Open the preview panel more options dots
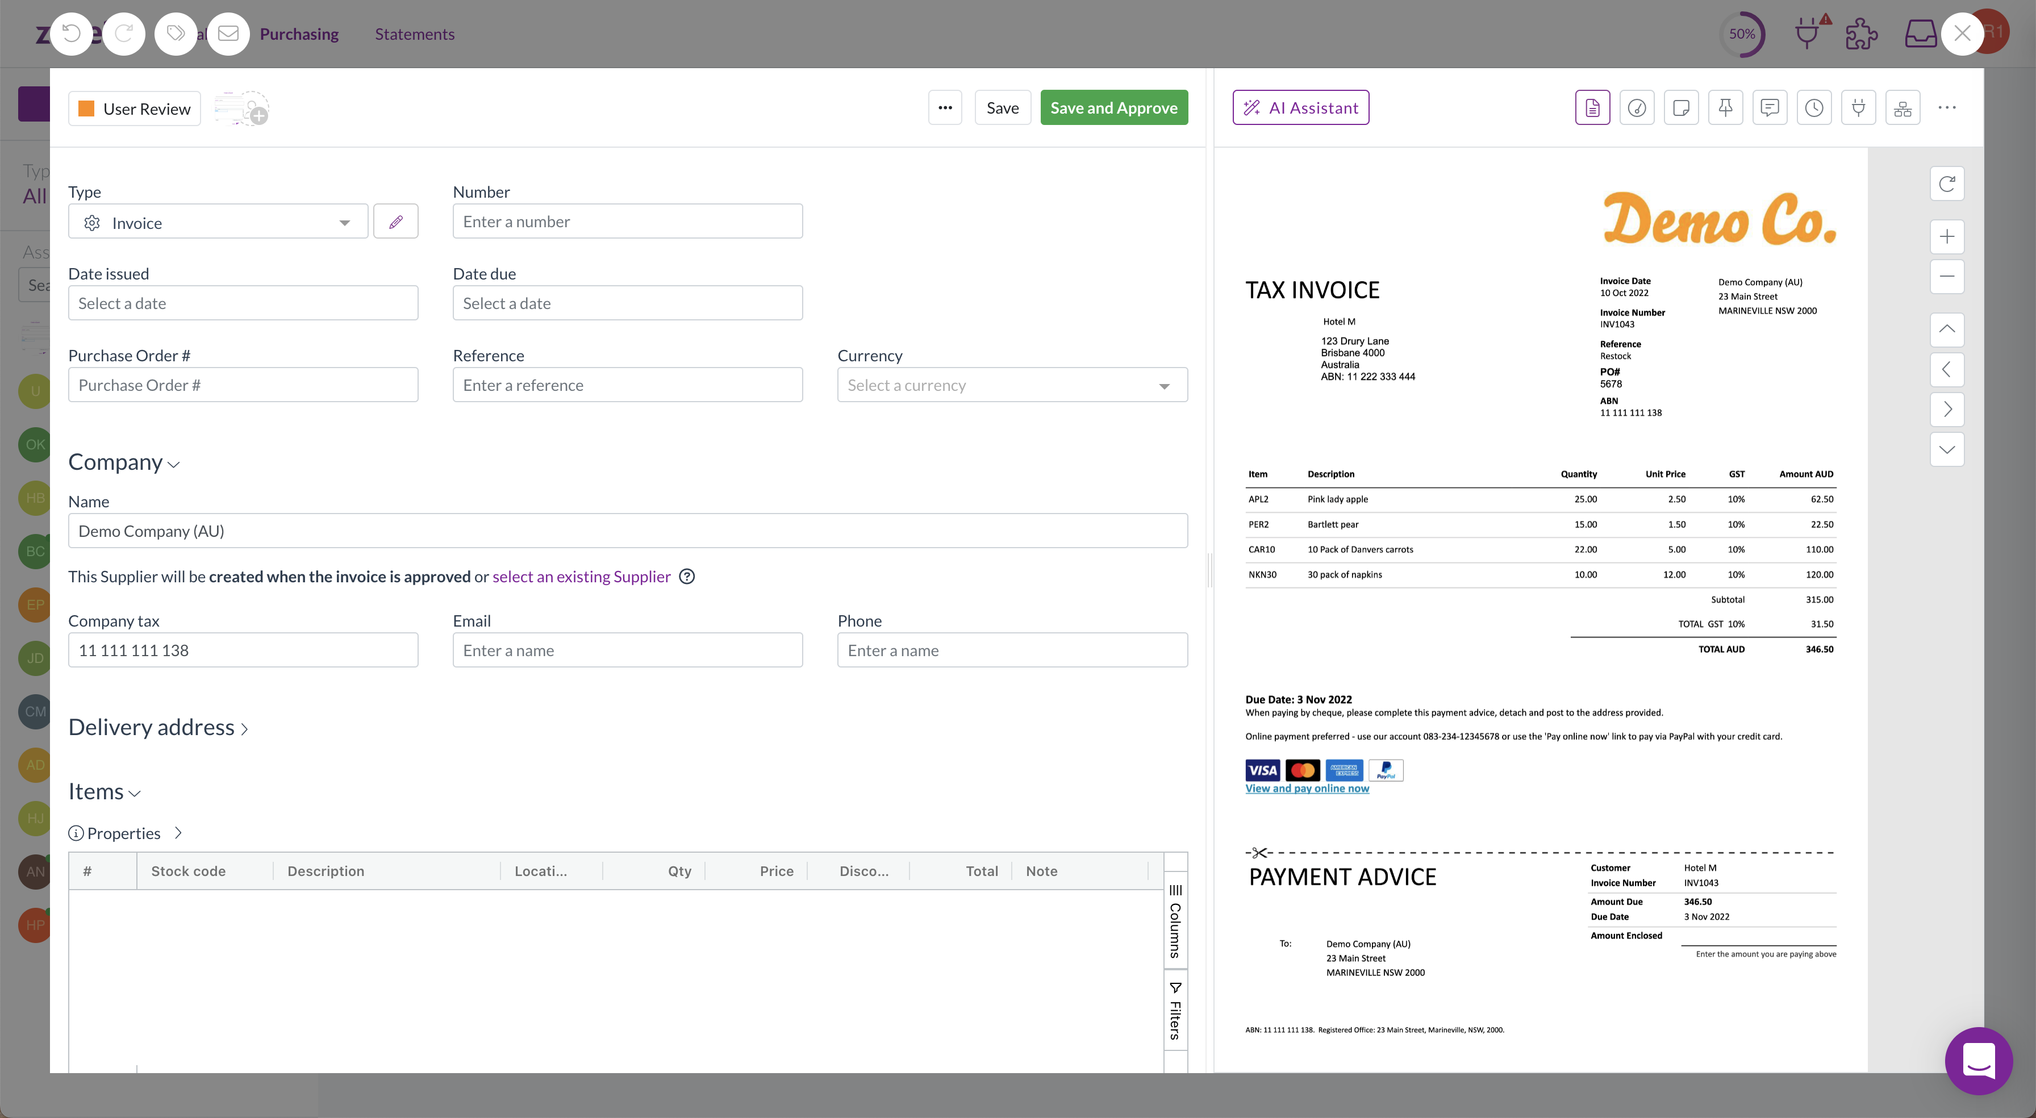 click(1947, 107)
